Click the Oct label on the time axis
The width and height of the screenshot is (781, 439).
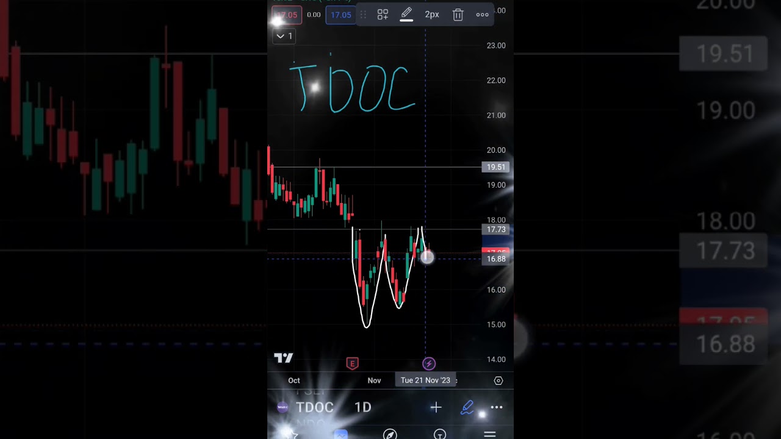click(x=294, y=380)
